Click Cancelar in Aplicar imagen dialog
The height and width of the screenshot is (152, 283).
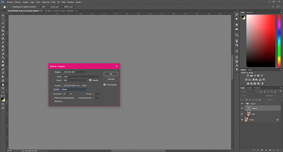111,79
